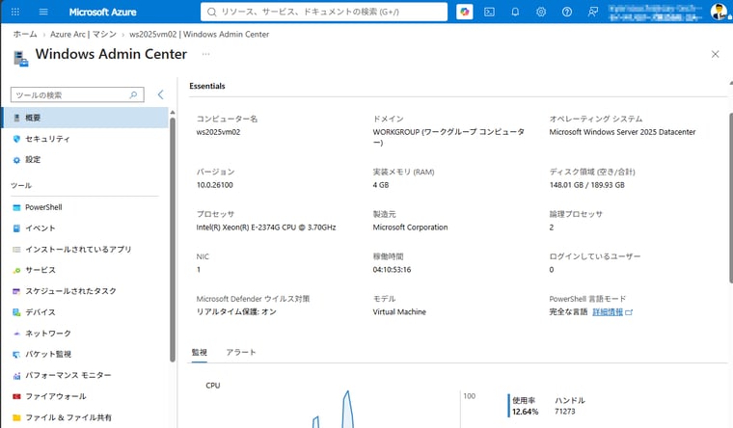Click computer name value ws2025vm02
Image resolution: width=733 pixels, height=428 pixels.
pos(218,132)
